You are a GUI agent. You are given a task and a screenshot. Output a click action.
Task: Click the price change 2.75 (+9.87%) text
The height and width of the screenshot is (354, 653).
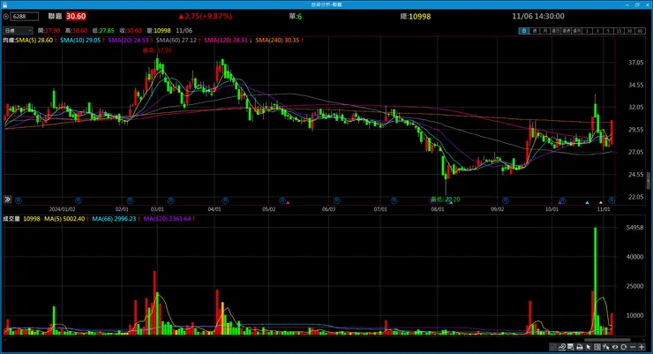pos(205,16)
